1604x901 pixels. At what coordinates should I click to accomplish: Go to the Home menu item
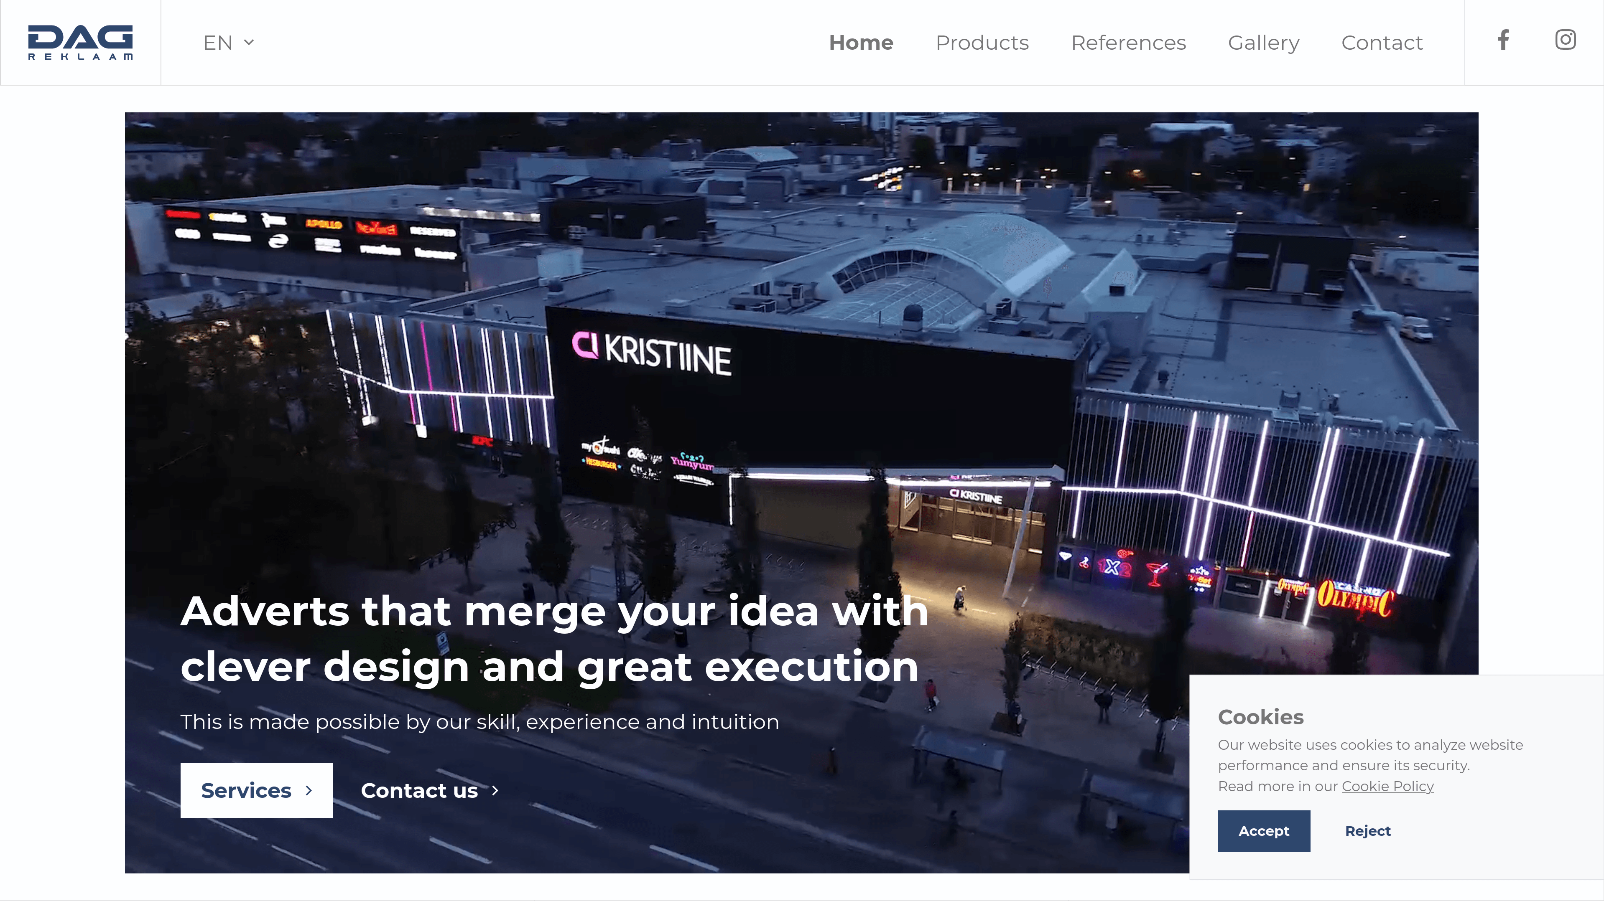click(861, 42)
